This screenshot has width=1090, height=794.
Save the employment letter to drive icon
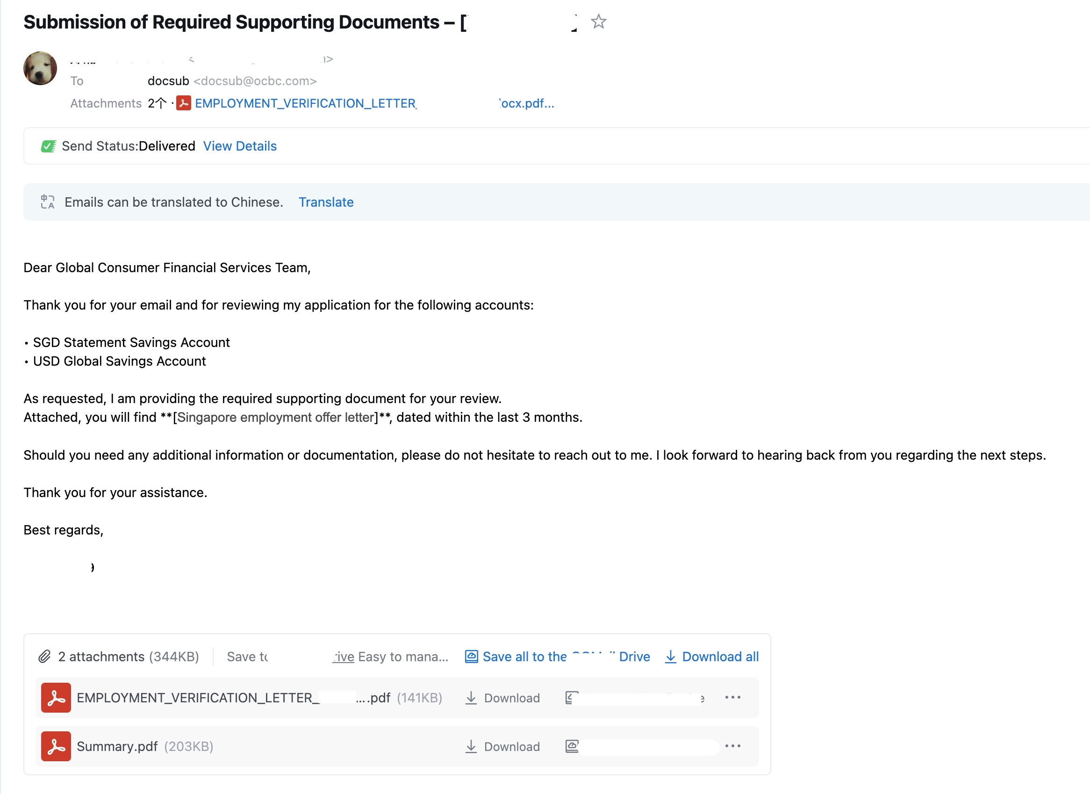point(571,698)
